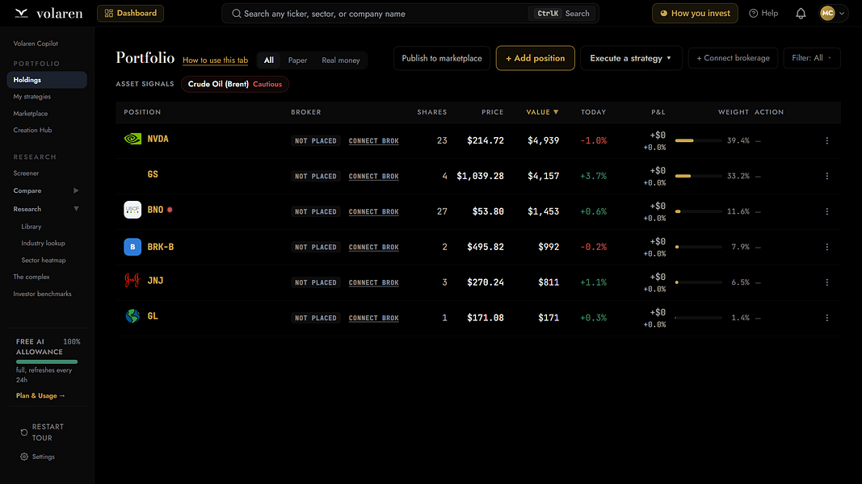
Task: Open the GL row three-dot menu
Action: (826, 318)
